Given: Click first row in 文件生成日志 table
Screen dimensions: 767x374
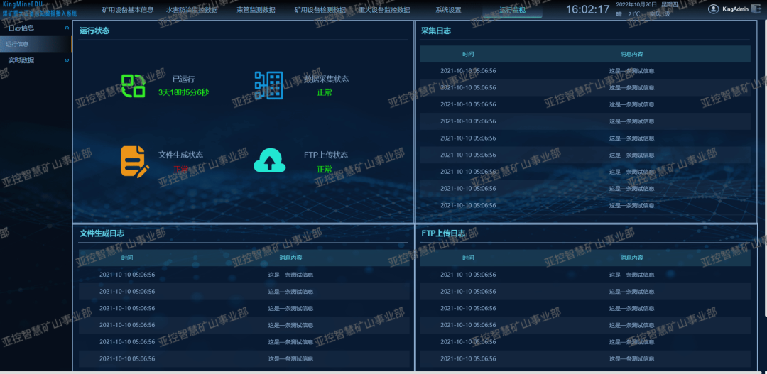Looking at the screenshot, I should click(x=244, y=275).
